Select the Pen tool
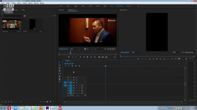Screen dimensions: 197x110 point(59,76)
